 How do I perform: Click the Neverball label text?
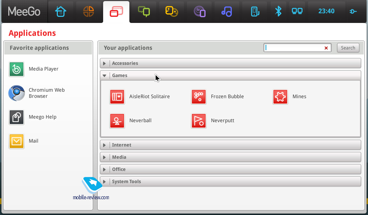click(x=141, y=120)
